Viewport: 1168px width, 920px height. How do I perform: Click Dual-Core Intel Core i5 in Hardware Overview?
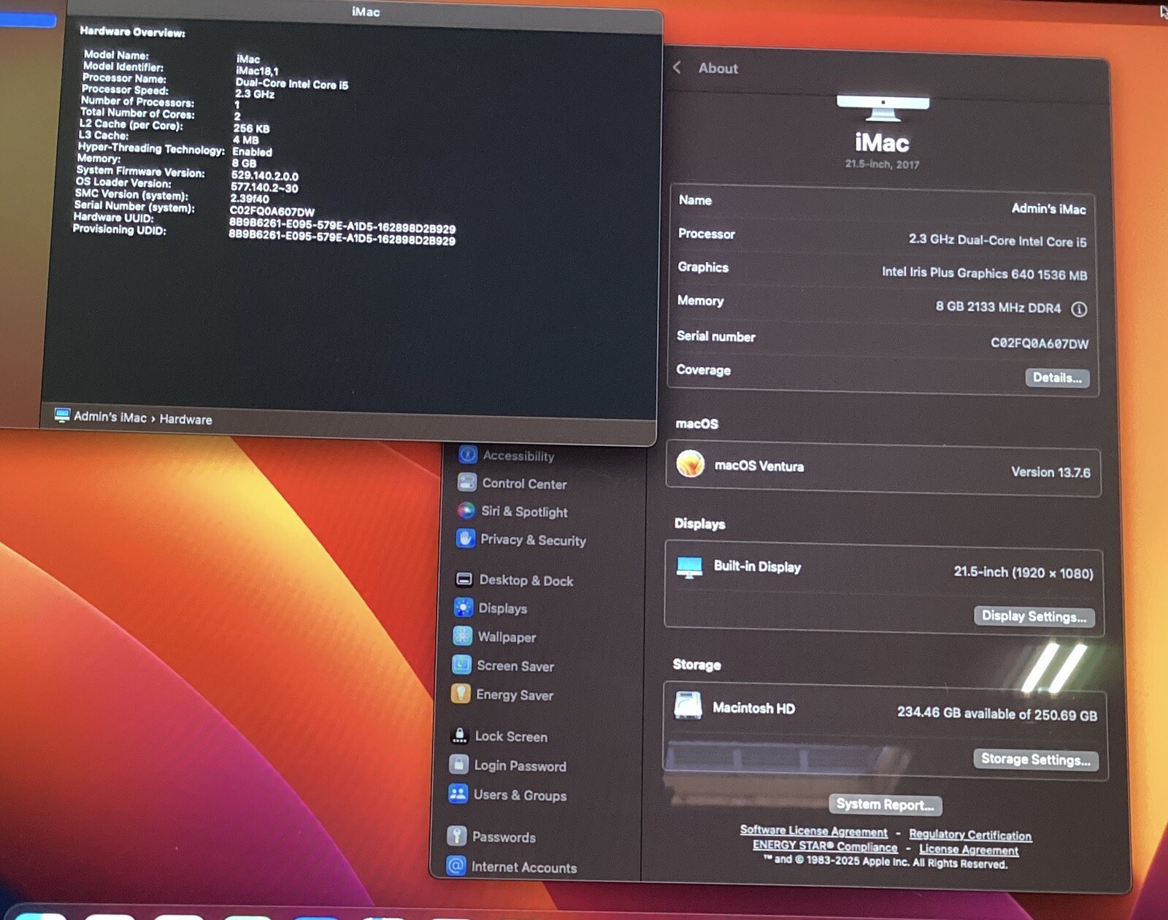[291, 84]
